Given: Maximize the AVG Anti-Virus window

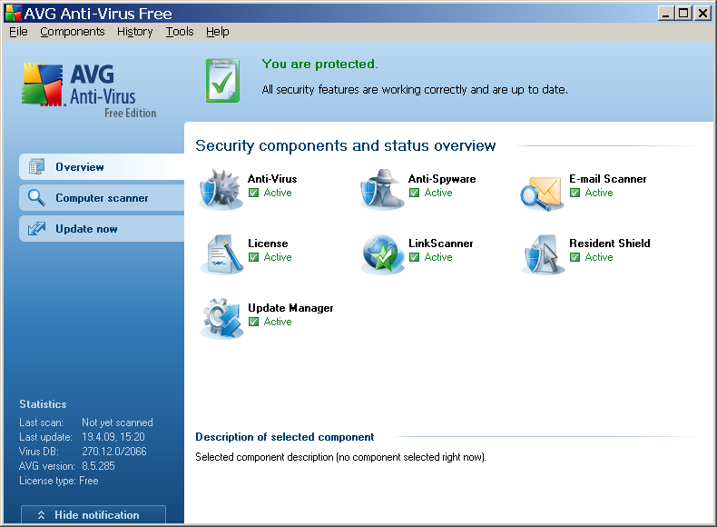Looking at the screenshot, I should coord(683,14).
